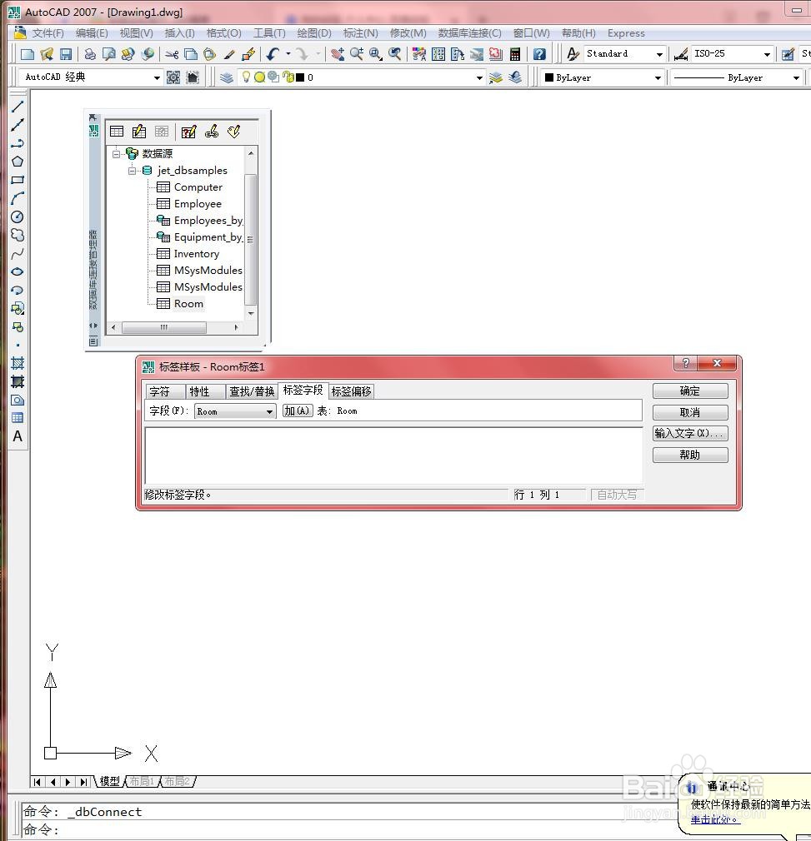The width and height of the screenshot is (811, 841).
Task: Select the Circle draw tool
Action: [x=18, y=216]
